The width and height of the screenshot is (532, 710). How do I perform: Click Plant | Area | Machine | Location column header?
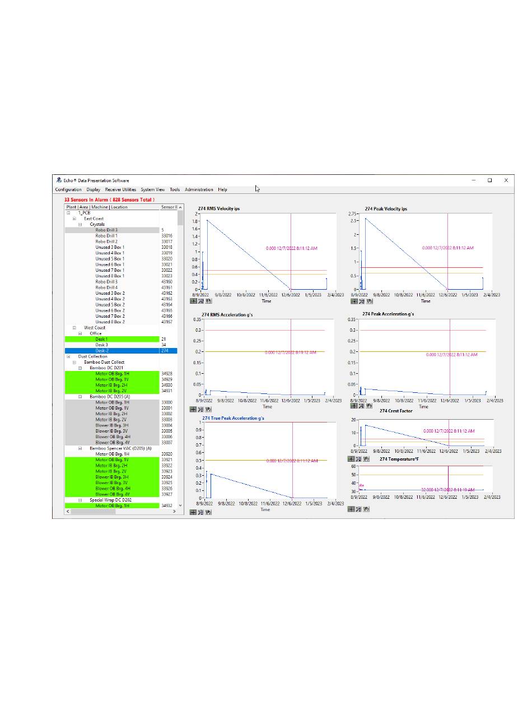click(113, 207)
